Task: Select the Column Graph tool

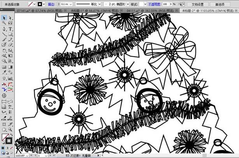Action: tap(10, 78)
